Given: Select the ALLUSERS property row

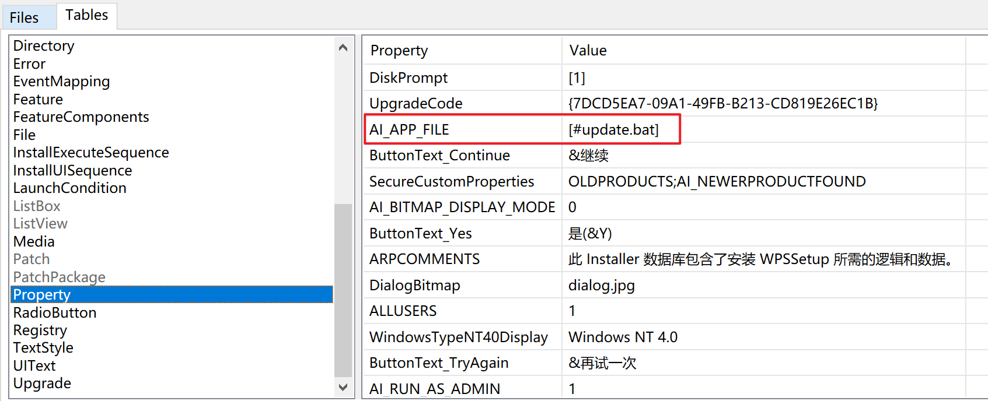Looking at the screenshot, I should (x=403, y=311).
